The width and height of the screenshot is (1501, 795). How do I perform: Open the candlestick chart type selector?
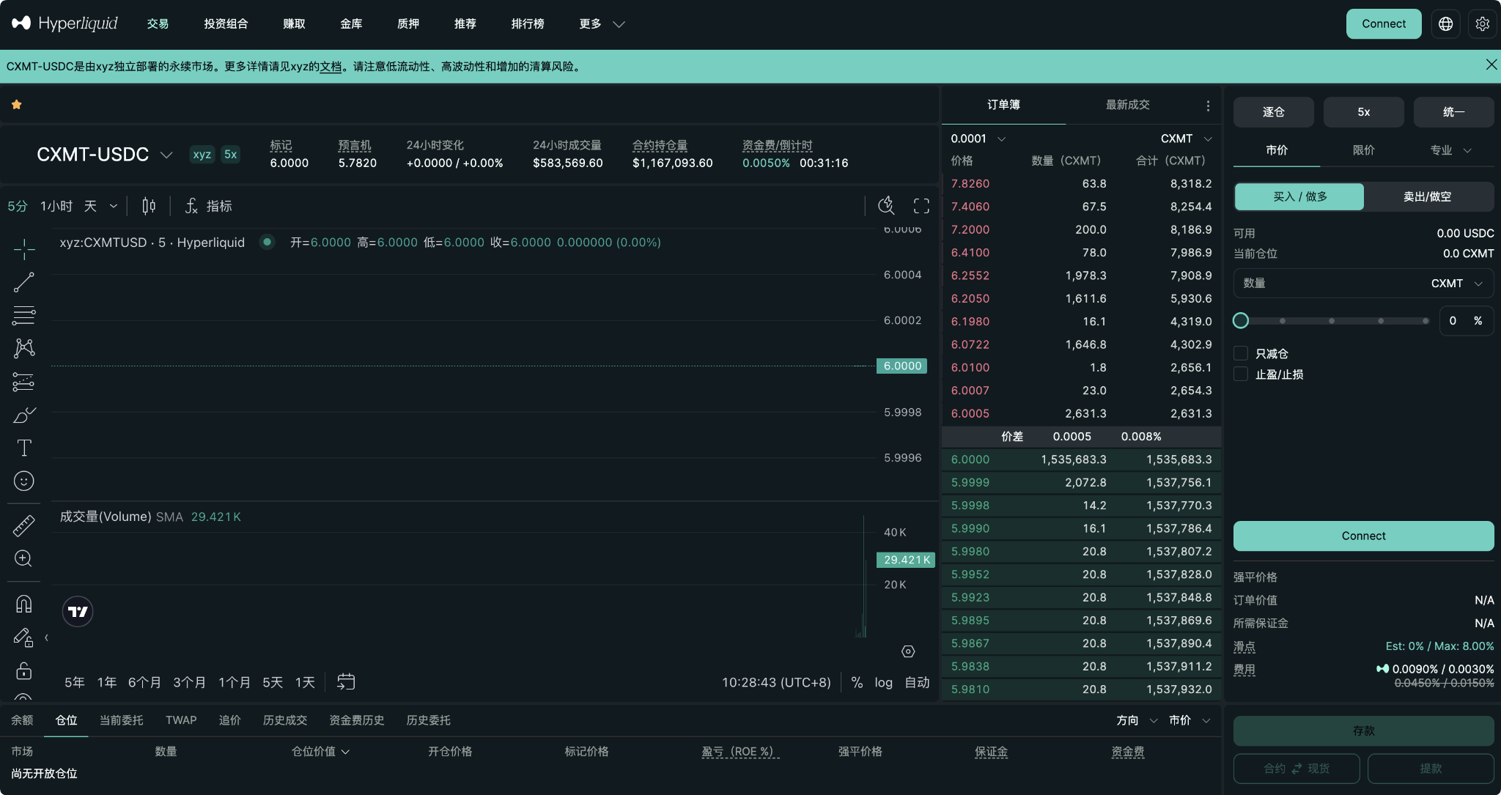[x=149, y=206]
